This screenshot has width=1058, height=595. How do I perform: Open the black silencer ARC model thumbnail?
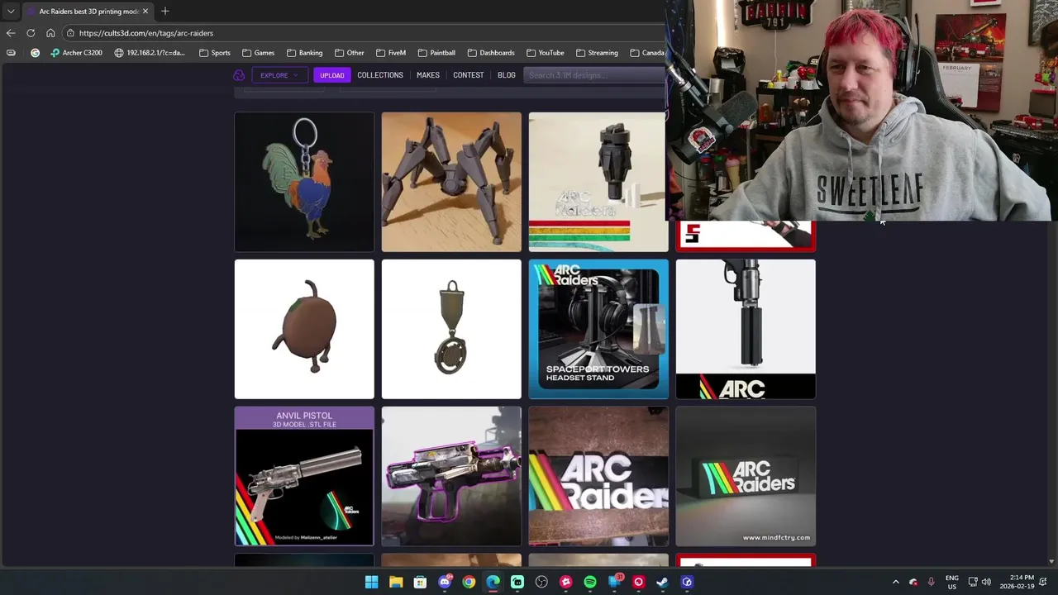tap(746, 329)
